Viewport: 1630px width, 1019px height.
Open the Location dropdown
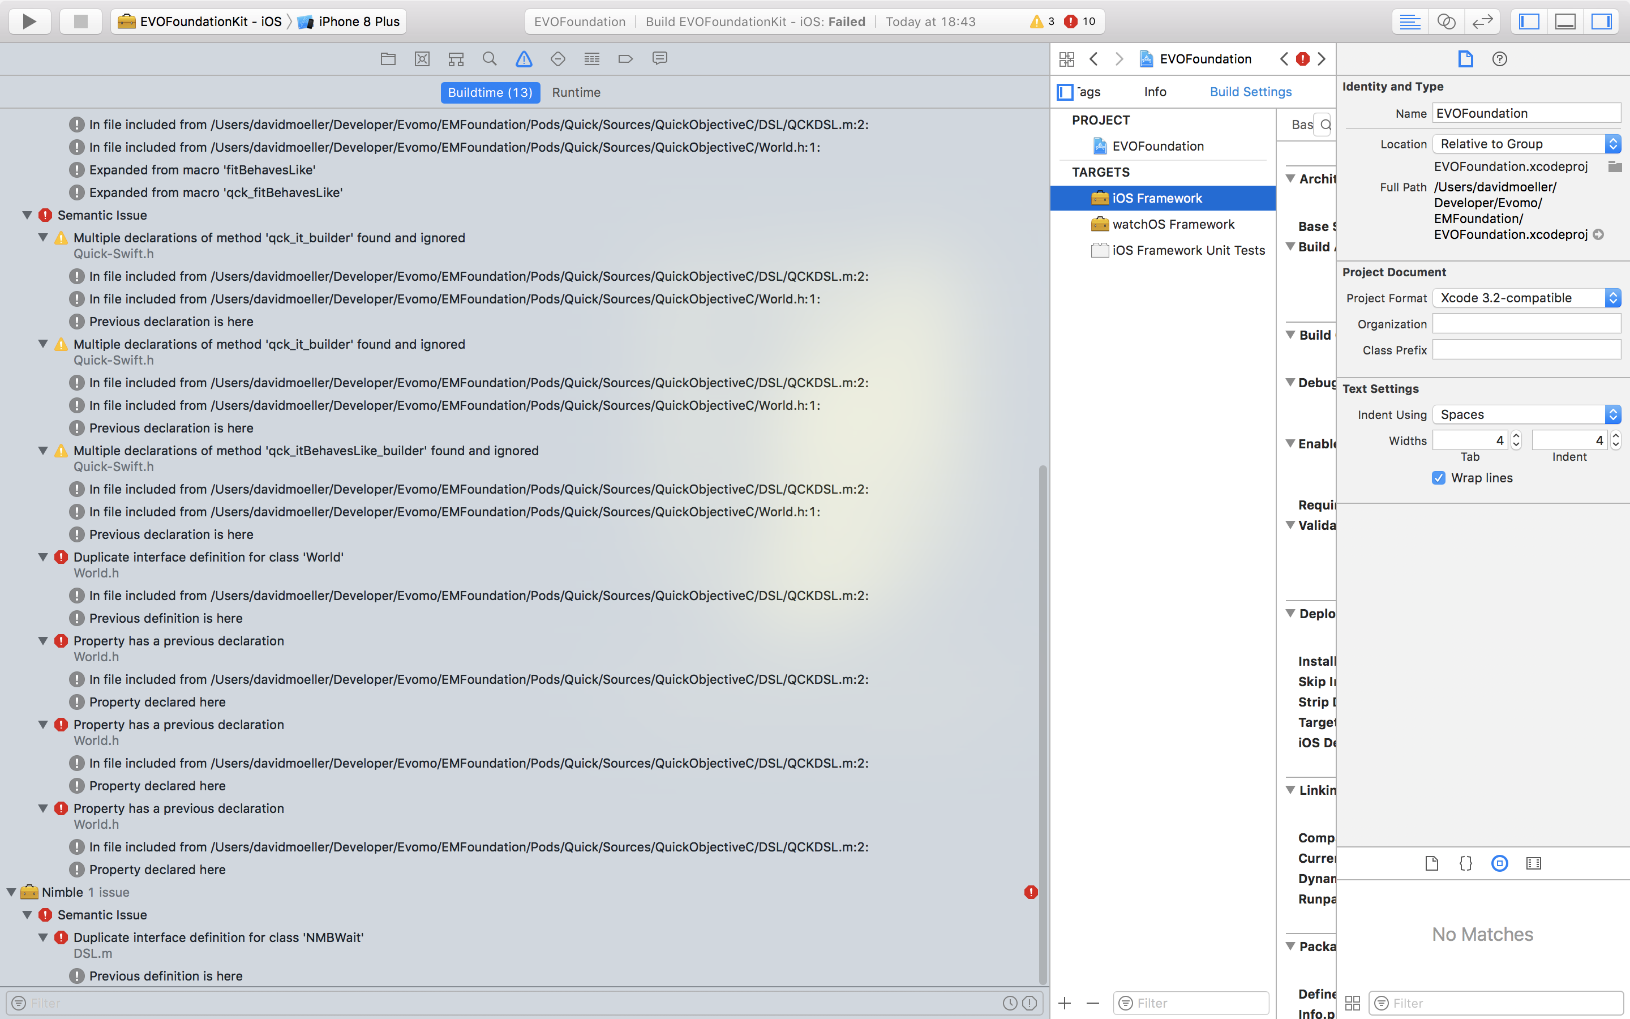click(x=1526, y=144)
